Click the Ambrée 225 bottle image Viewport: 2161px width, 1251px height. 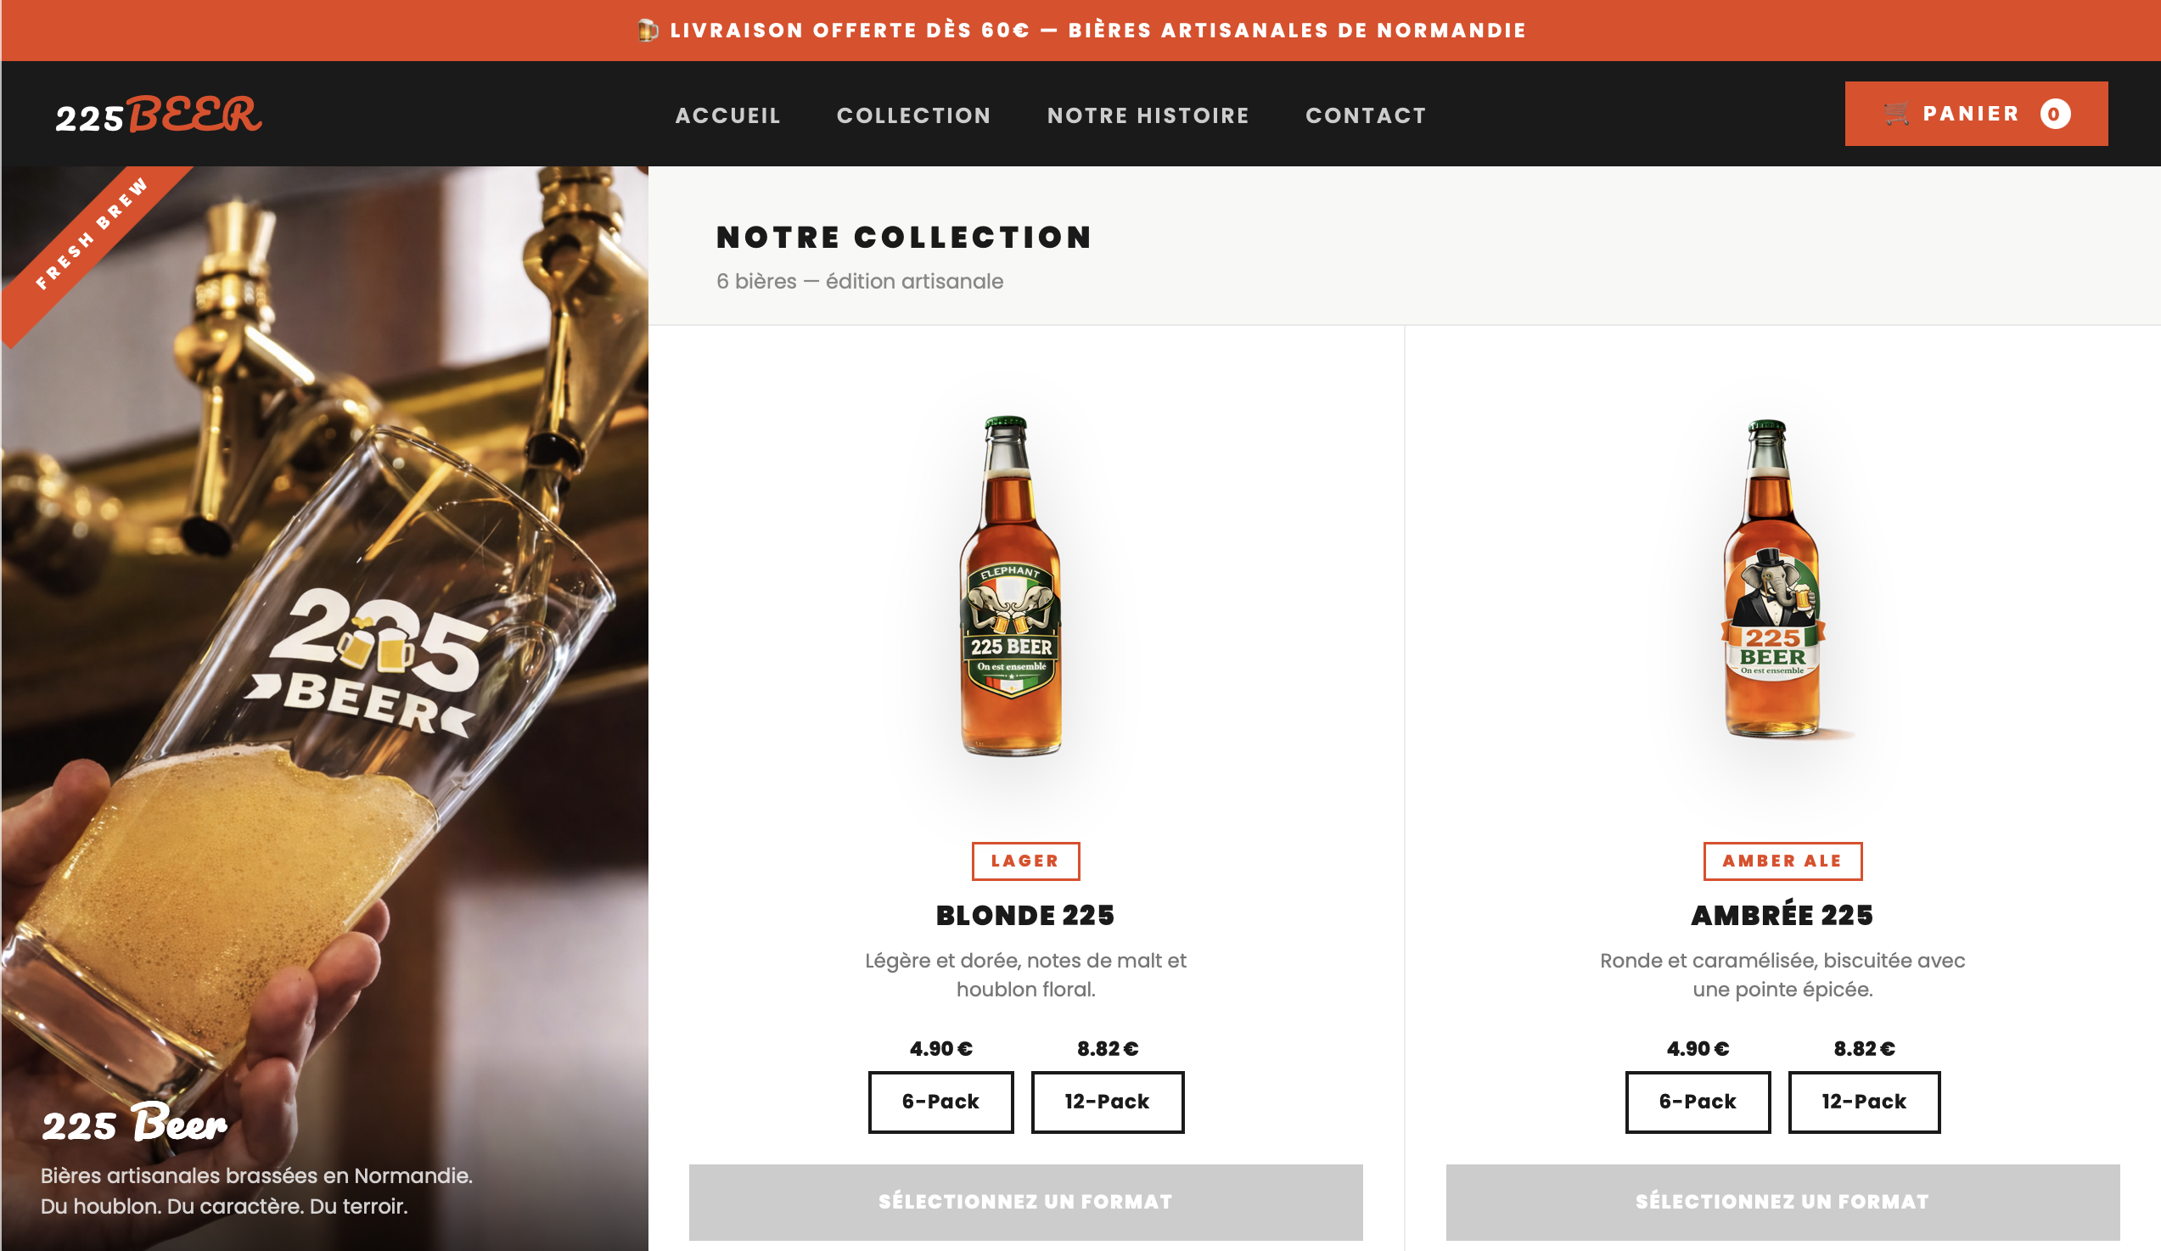[1771, 579]
